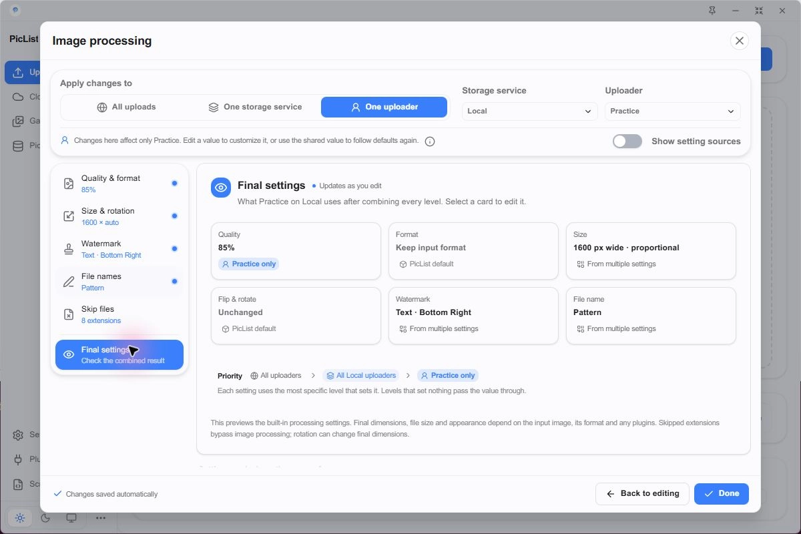Viewport: 801px width, 534px height.
Task: Confirm with the Done button
Action: [x=721, y=494]
